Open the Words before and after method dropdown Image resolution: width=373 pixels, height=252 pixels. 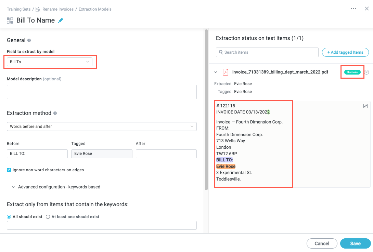tap(102, 127)
